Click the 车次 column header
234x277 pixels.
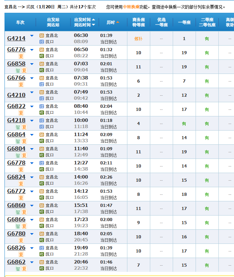20,22
